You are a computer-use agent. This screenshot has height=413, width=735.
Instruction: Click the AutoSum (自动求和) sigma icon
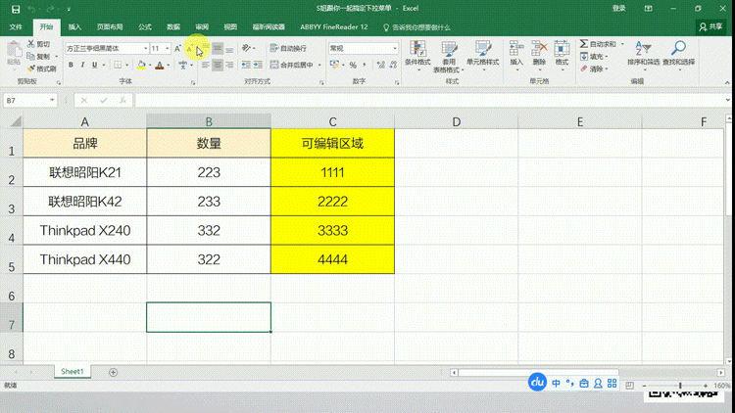(x=584, y=44)
